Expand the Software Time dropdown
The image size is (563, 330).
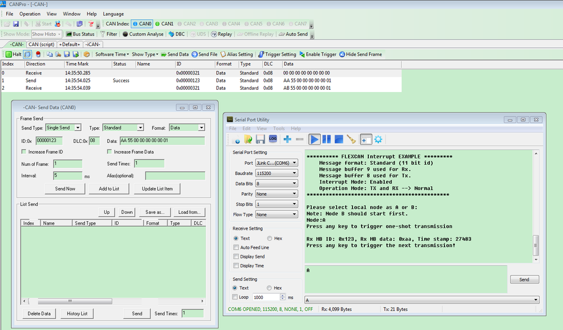click(x=111, y=54)
